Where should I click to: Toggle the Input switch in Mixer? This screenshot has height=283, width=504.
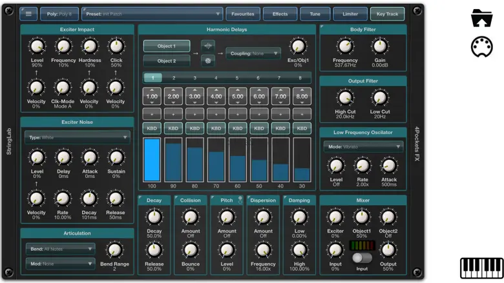tap(362, 258)
